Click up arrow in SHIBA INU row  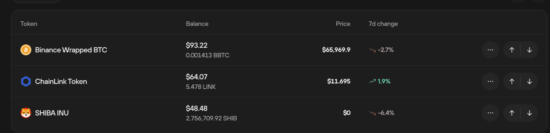pos(512,113)
